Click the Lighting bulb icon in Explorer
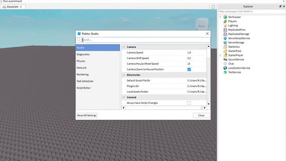This screenshot has height=161, width=286. 225,25
